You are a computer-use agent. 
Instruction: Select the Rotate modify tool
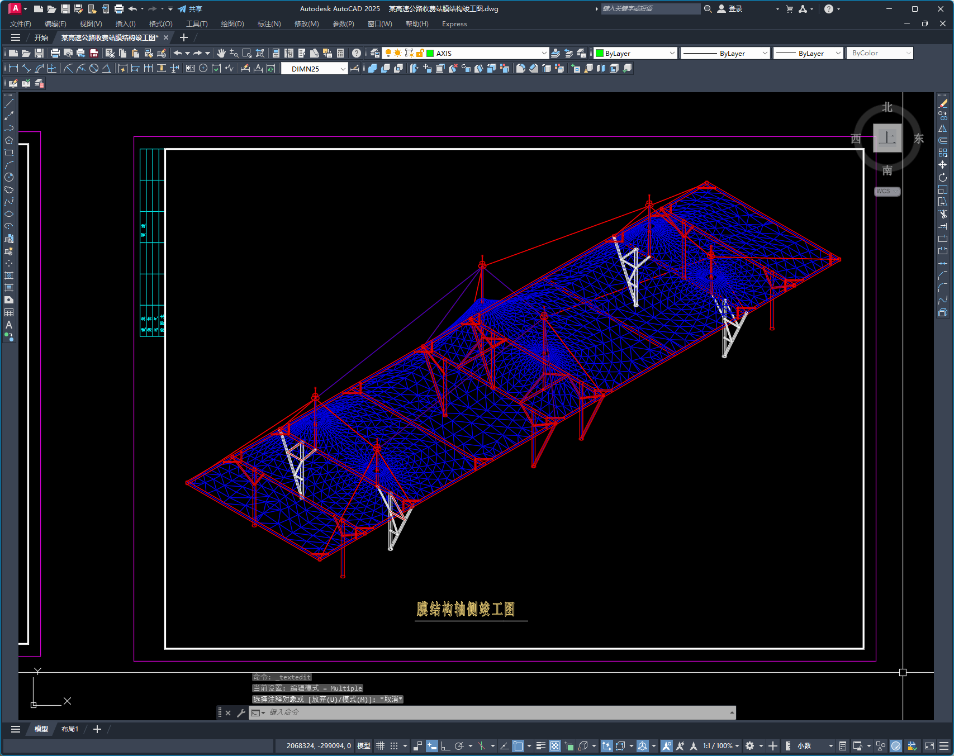[943, 177]
